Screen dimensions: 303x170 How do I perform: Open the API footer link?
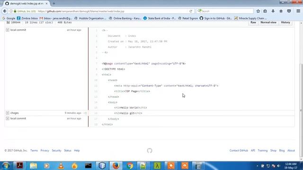pyautogui.click(x=253, y=151)
